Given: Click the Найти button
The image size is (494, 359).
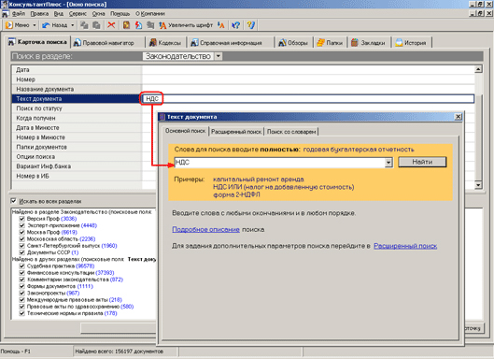Looking at the screenshot, I should 422,162.
